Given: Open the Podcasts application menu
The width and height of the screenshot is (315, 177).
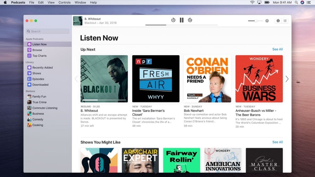Looking at the screenshot, I should coord(18,2).
